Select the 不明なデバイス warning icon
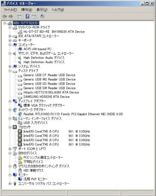The width and height of the screenshot is (156, 196). pos(20,162)
